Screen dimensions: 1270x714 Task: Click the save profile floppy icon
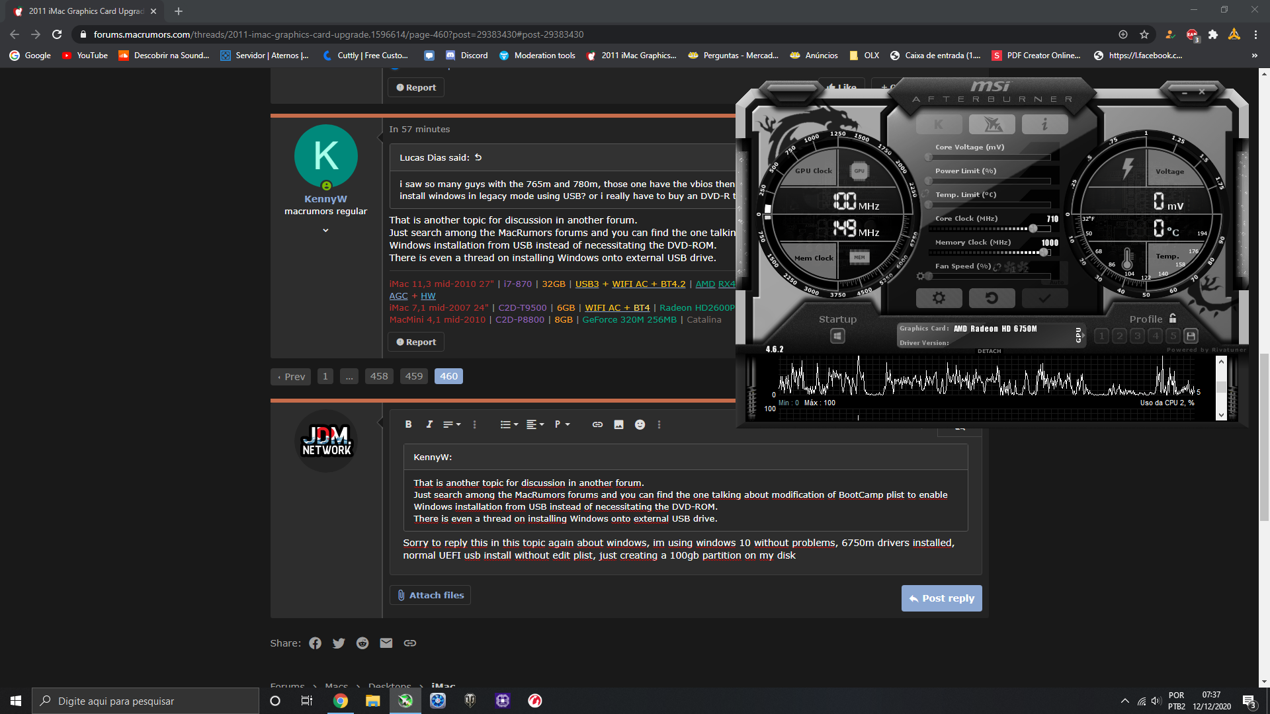[x=1191, y=336]
